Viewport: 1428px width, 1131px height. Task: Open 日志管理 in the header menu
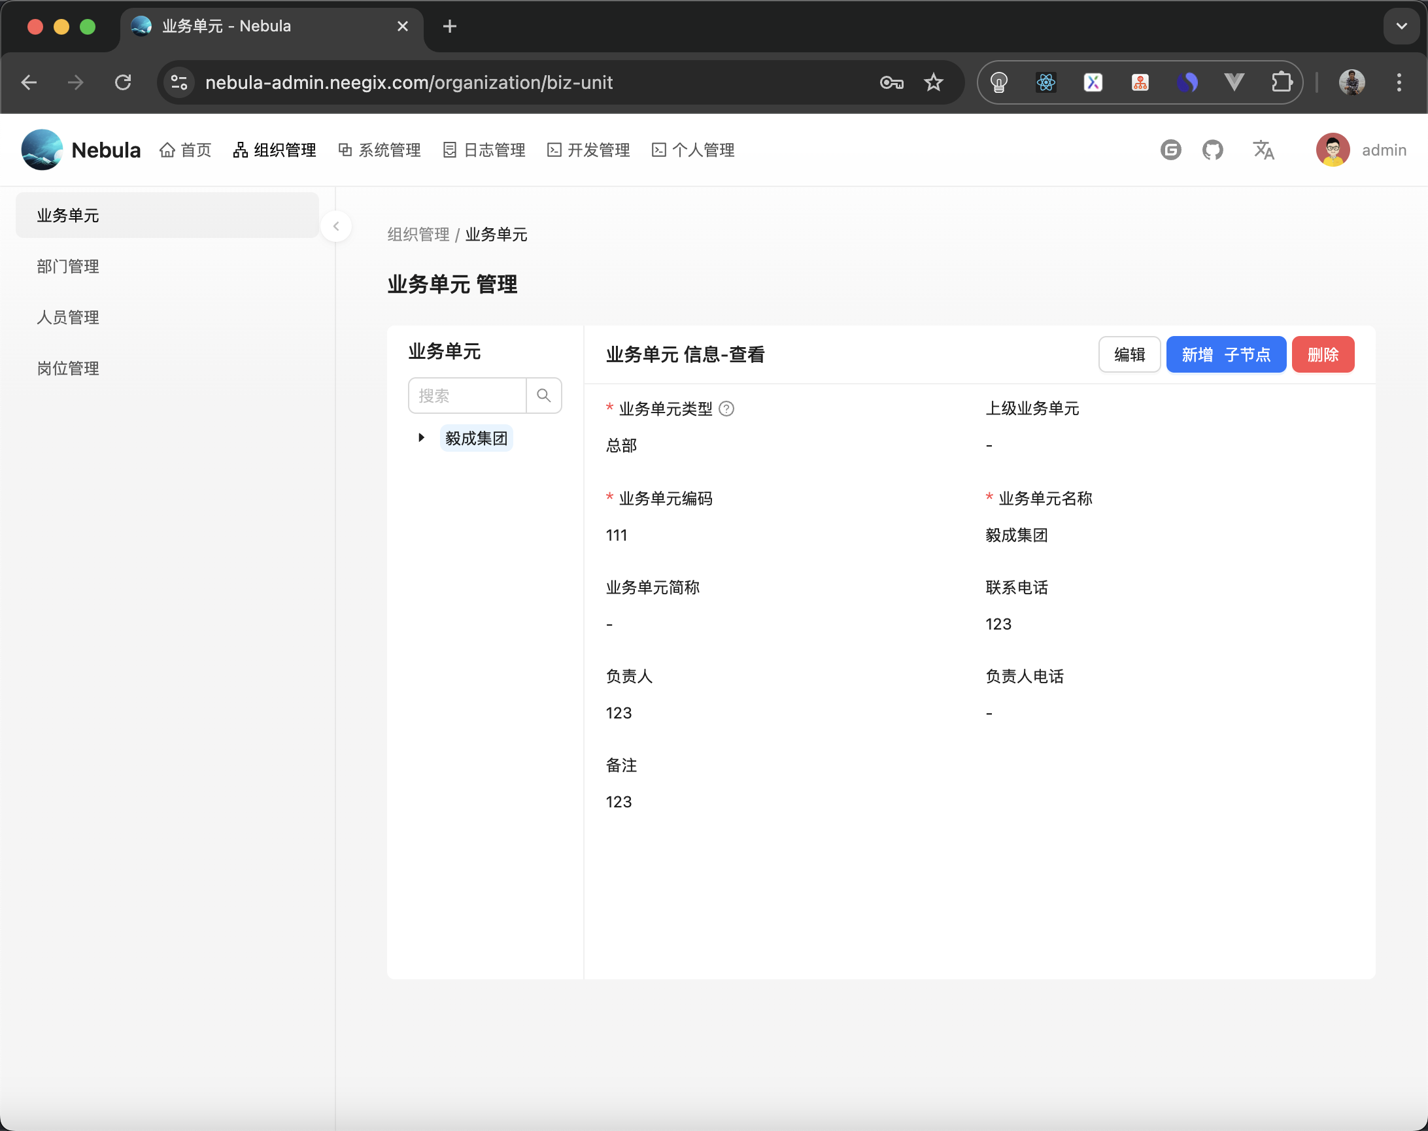[x=451, y=150]
